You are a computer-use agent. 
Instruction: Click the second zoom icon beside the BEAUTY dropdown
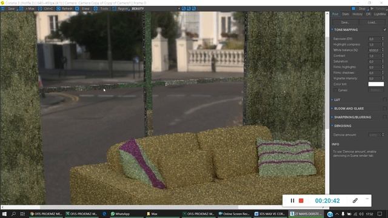click(x=189, y=8)
